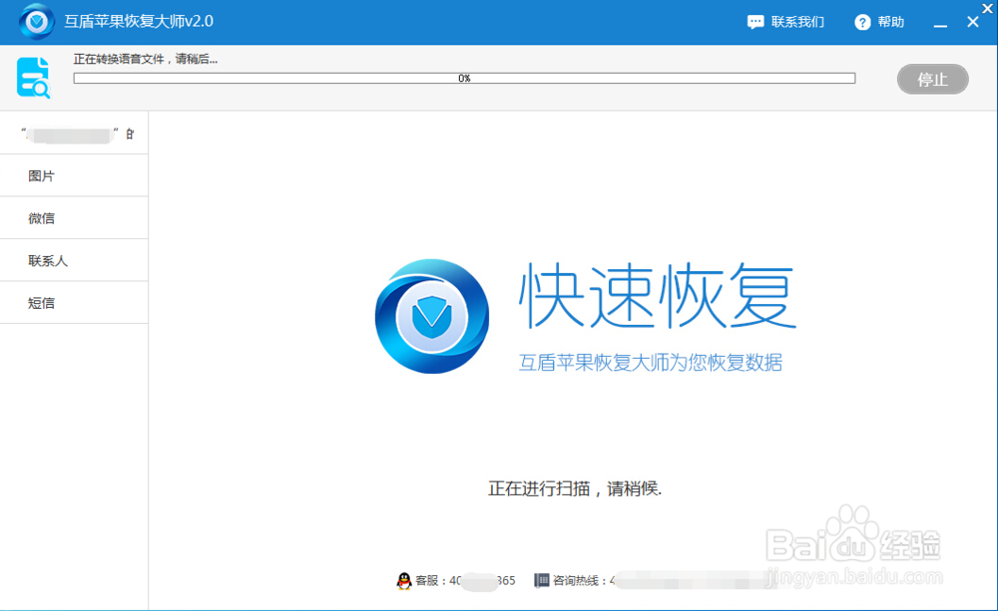Open the 帮助 help text

point(891,22)
